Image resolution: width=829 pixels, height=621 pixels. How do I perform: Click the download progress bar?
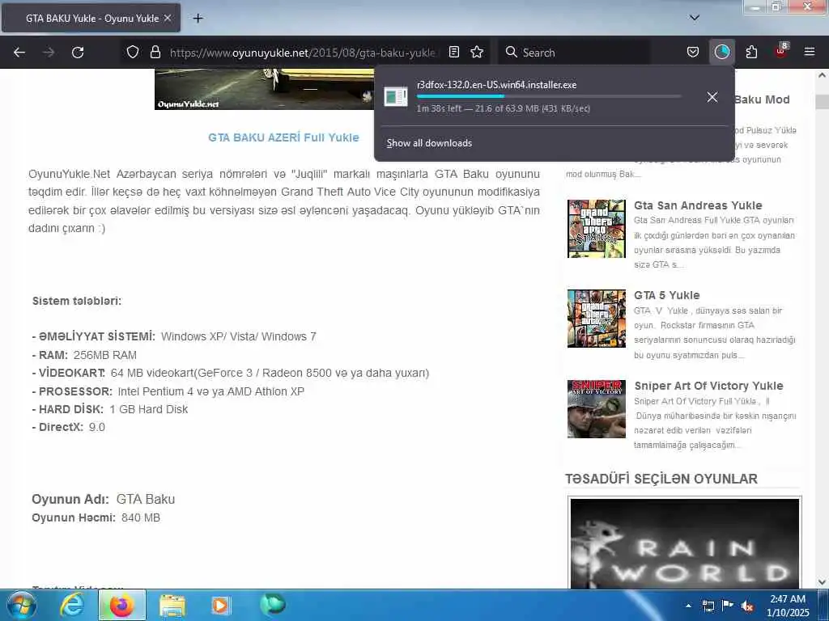[549, 96]
